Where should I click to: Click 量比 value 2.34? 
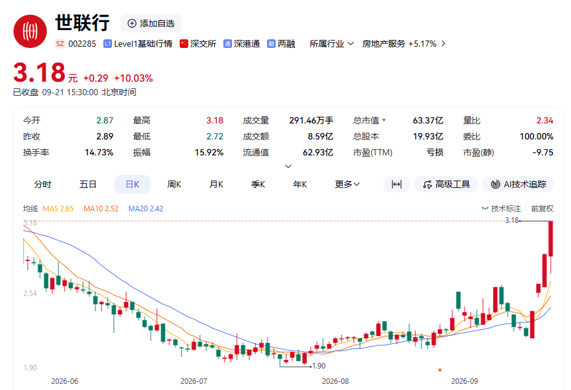pos(545,120)
